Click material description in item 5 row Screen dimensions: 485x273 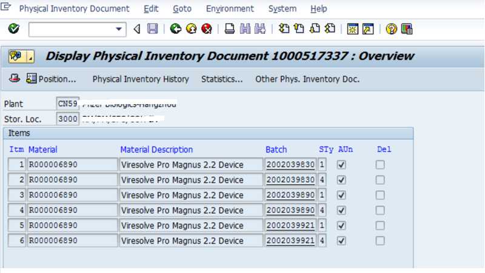(x=191, y=225)
